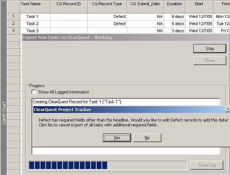
Task: Select row 3 header
Action: point(13,30)
